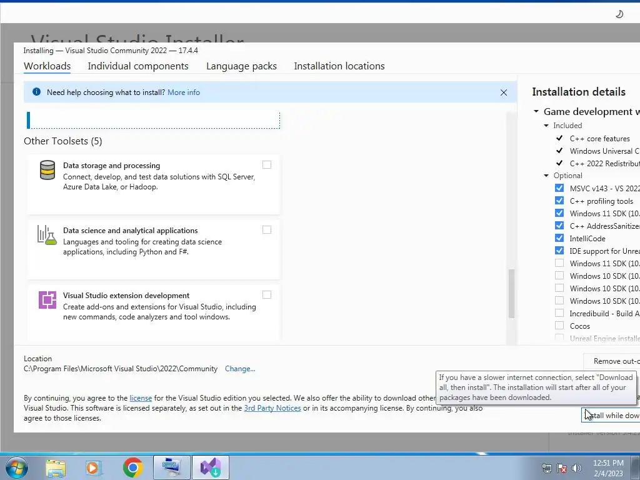Uncheck the MSVC v143 optional component
The image size is (640, 480).
pos(559,187)
